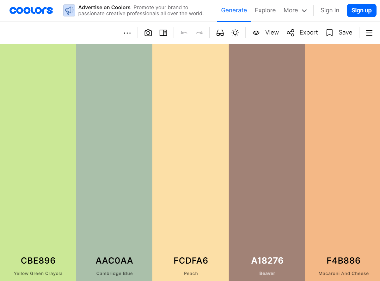Click the Export share icon
380x281 pixels.
290,33
